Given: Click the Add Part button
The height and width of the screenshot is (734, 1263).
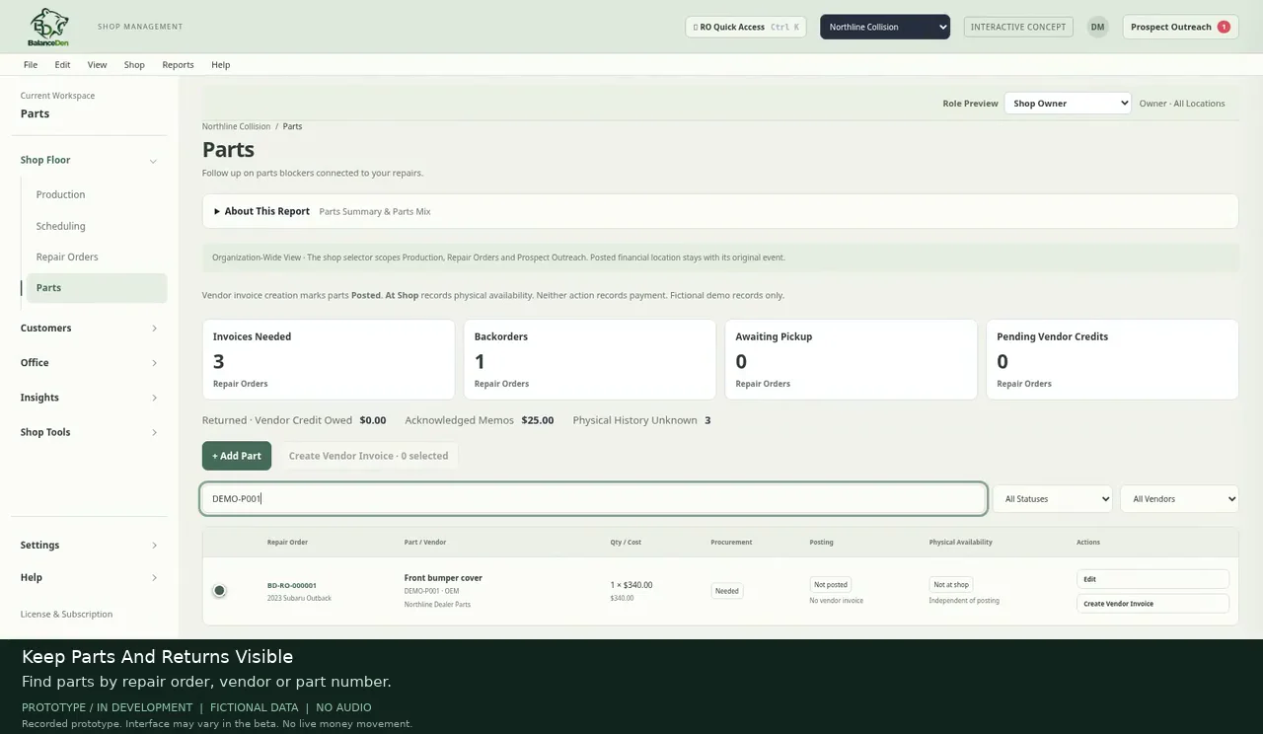Looking at the screenshot, I should tap(237, 456).
